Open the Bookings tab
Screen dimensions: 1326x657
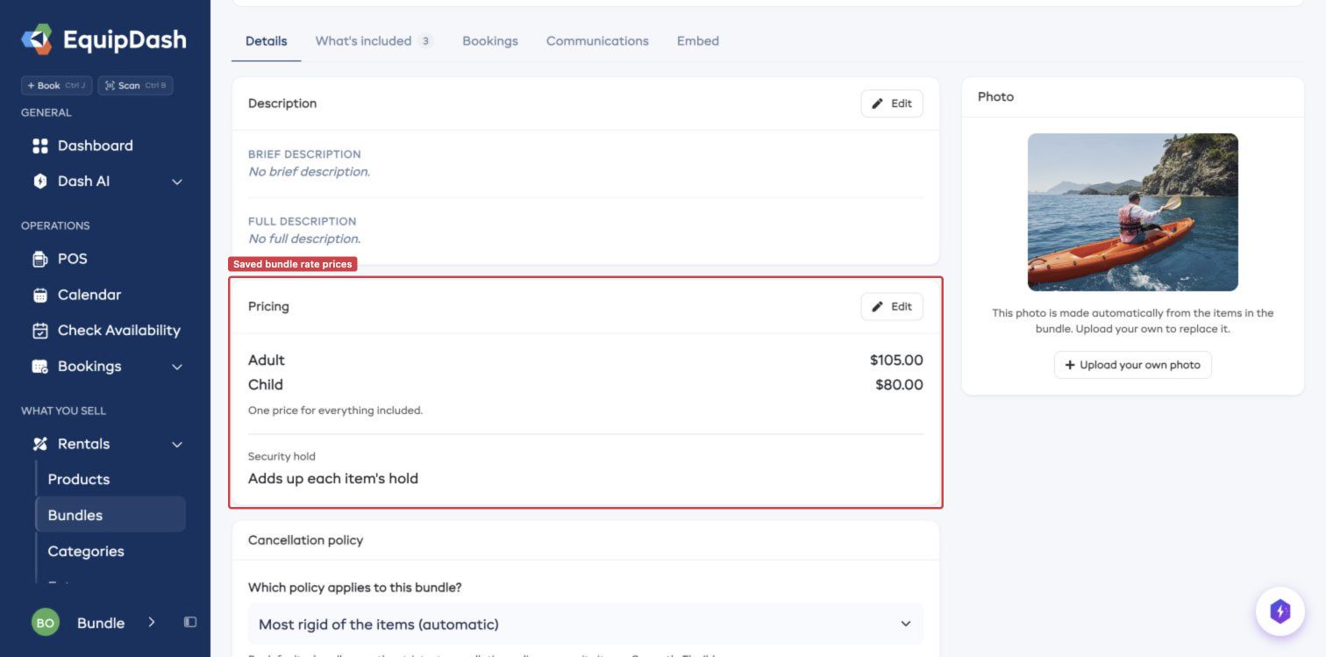(x=490, y=41)
